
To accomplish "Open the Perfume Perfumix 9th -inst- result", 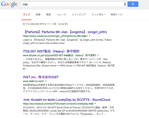I will 65,32.
